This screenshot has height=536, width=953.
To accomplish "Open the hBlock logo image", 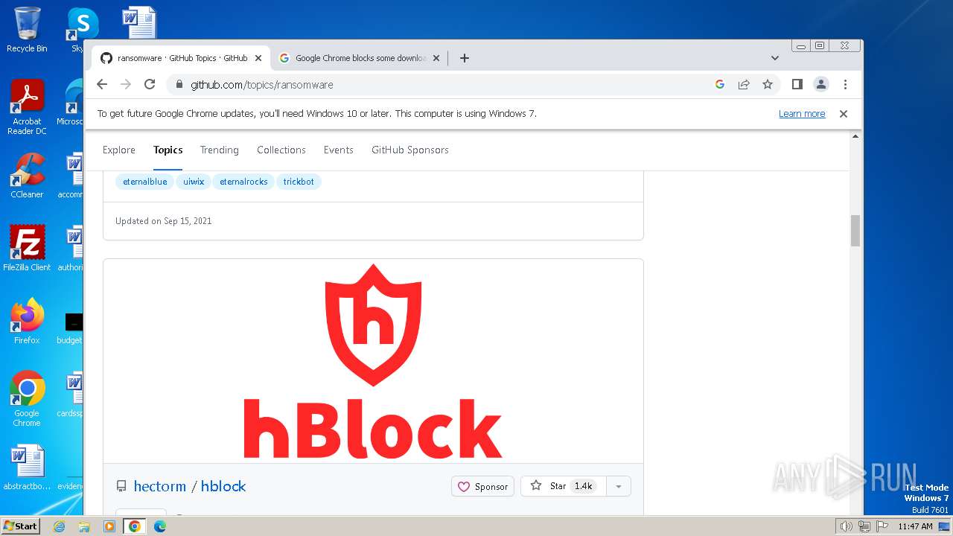I will point(373,361).
